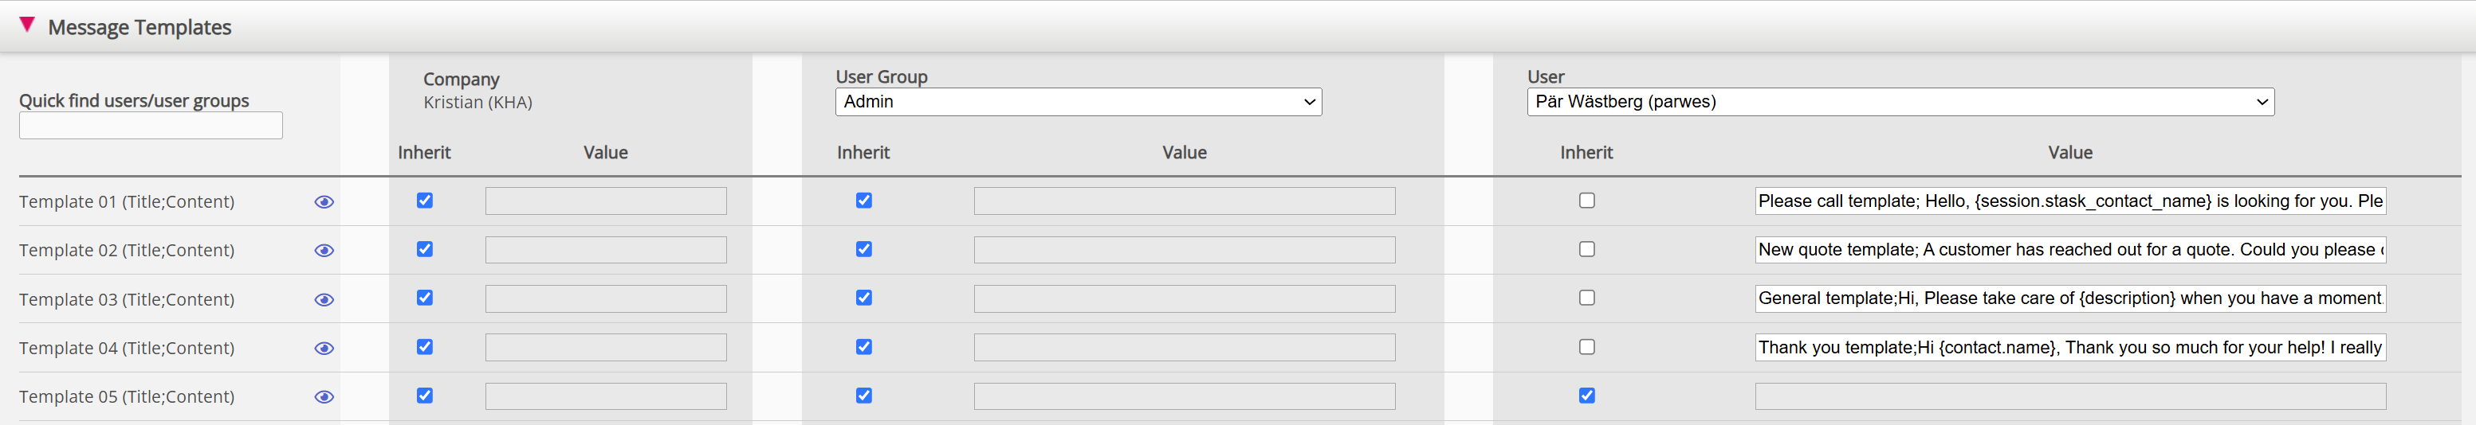Click the Quick find users/user groups field

(x=151, y=126)
